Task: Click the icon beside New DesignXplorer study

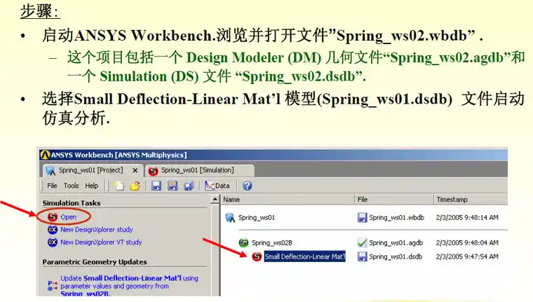Action: point(53,230)
